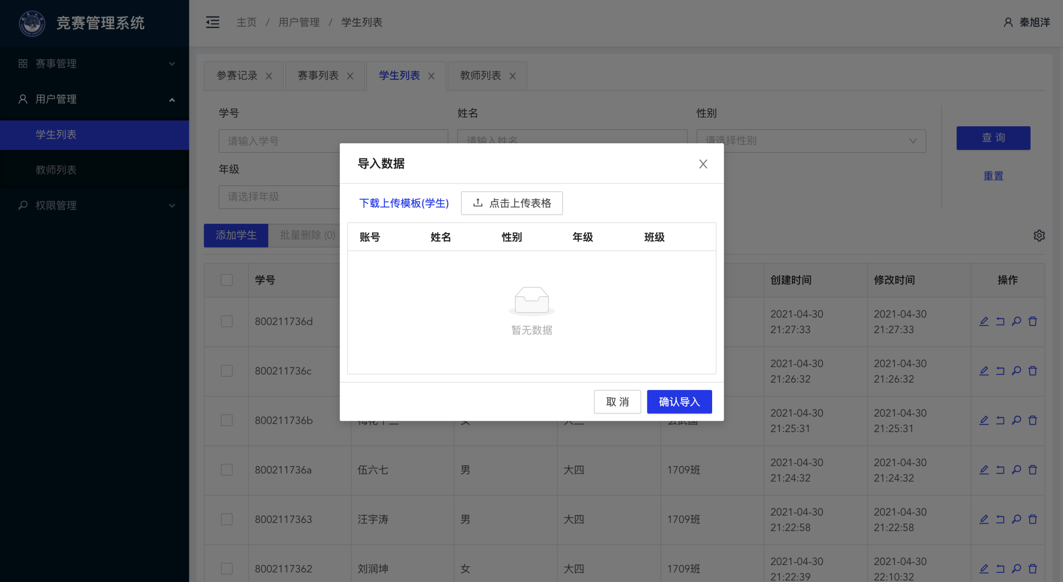
Task: Click the sidebar collapse menu icon
Action: [213, 22]
